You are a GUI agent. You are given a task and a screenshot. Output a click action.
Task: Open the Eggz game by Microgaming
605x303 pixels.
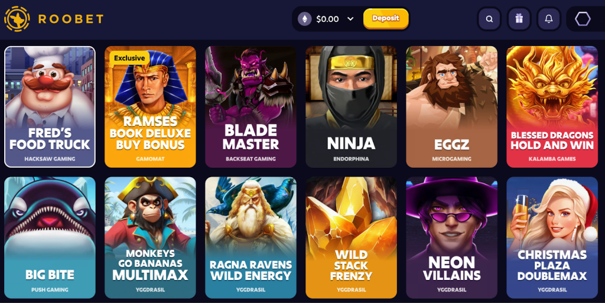(452, 107)
